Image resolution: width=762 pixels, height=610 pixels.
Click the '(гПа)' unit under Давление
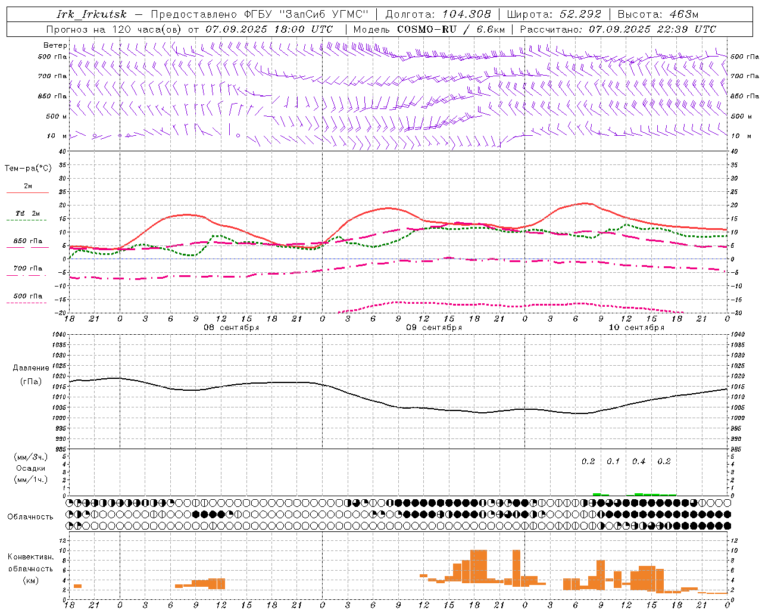[31, 382]
